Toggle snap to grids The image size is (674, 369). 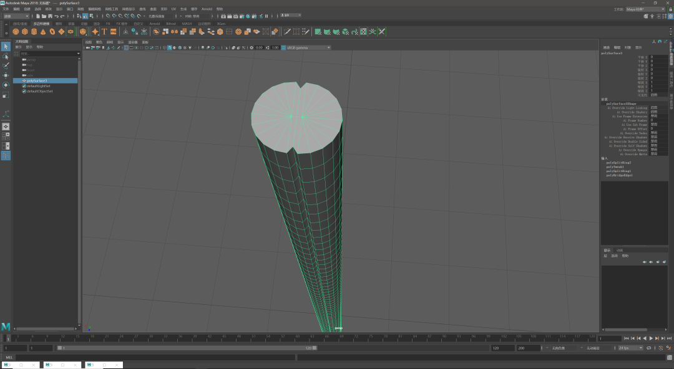109,16
